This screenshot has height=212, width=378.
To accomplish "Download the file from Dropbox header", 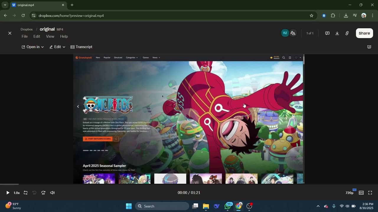I will coord(337,33).
